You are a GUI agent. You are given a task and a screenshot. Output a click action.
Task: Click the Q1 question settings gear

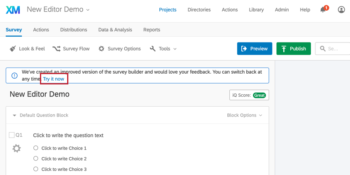coord(16,148)
